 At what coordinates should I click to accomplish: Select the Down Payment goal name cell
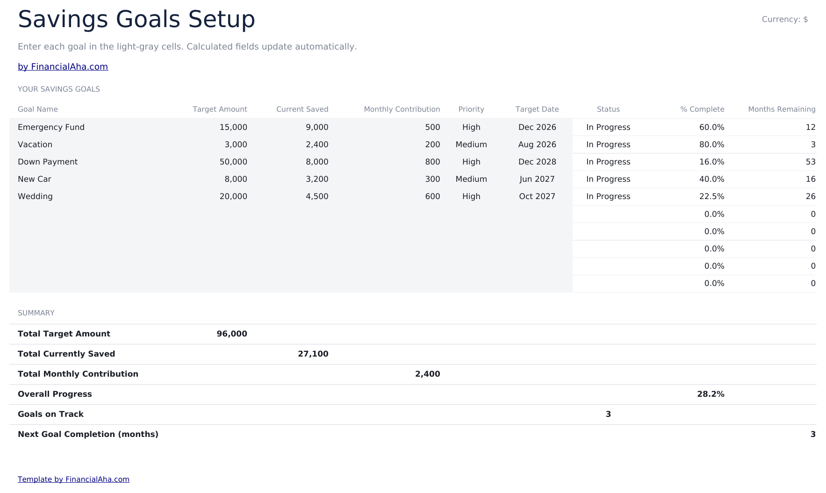[x=48, y=162]
